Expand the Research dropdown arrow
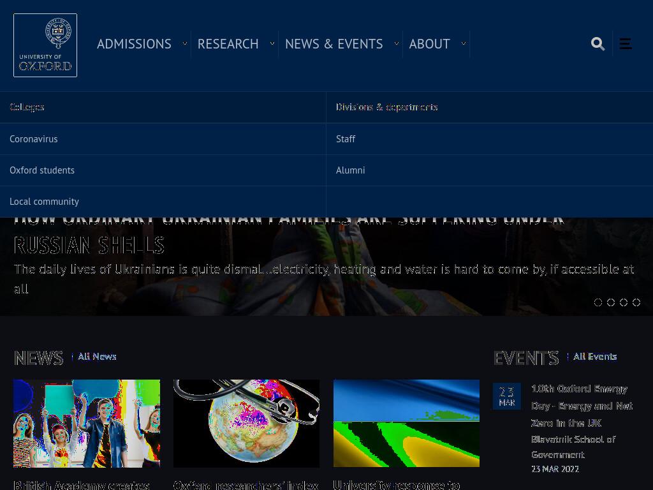 pyautogui.click(x=272, y=43)
